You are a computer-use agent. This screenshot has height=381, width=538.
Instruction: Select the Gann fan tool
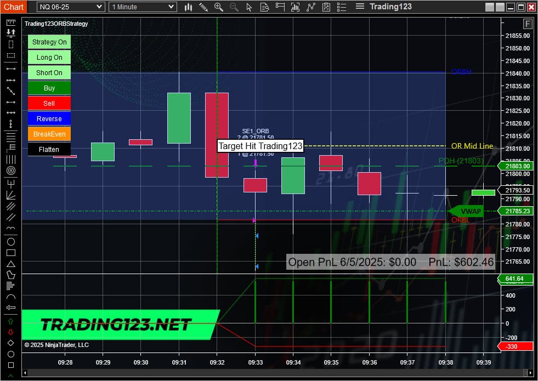[x=11, y=195]
